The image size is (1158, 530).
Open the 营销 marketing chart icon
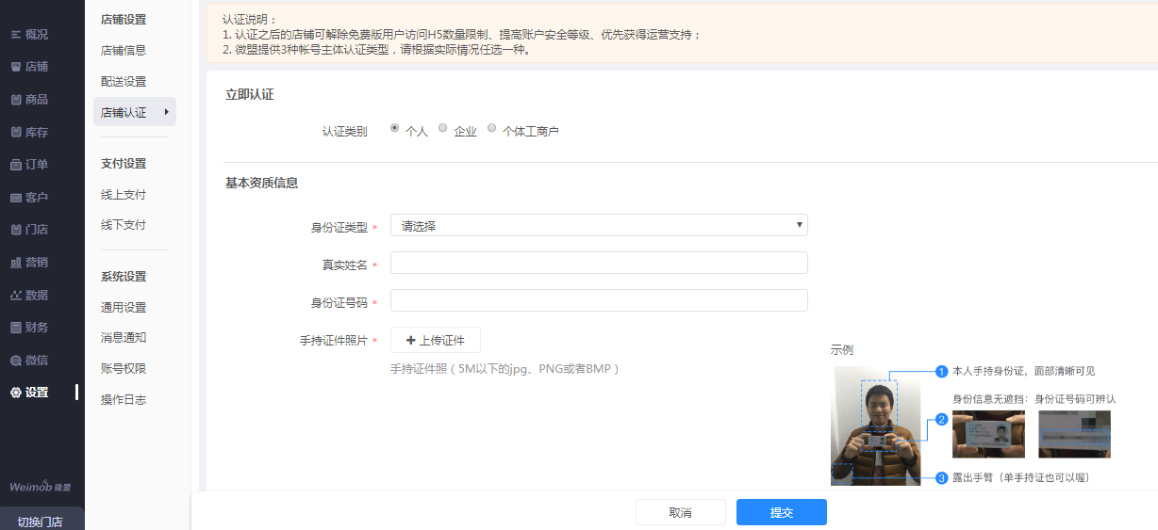coord(16,263)
